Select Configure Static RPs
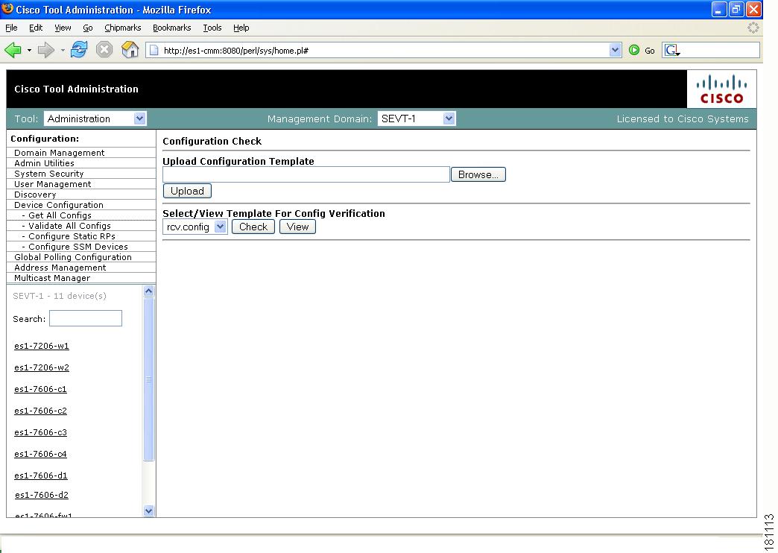 click(72, 236)
